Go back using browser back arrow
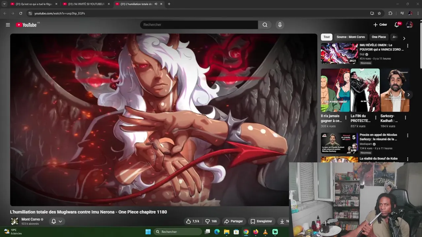The height and width of the screenshot is (237, 422). (5, 13)
